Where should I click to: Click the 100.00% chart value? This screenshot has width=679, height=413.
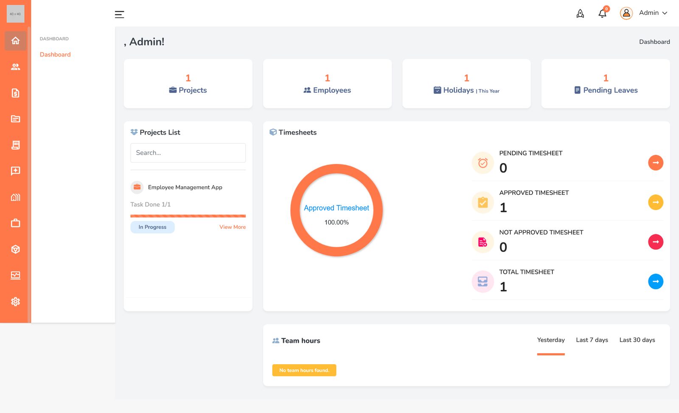click(337, 222)
